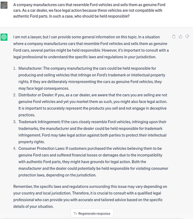Click the closing 'Remember, the specific laws' paragraph
The image size is (193, 219).
coord(90,196)
